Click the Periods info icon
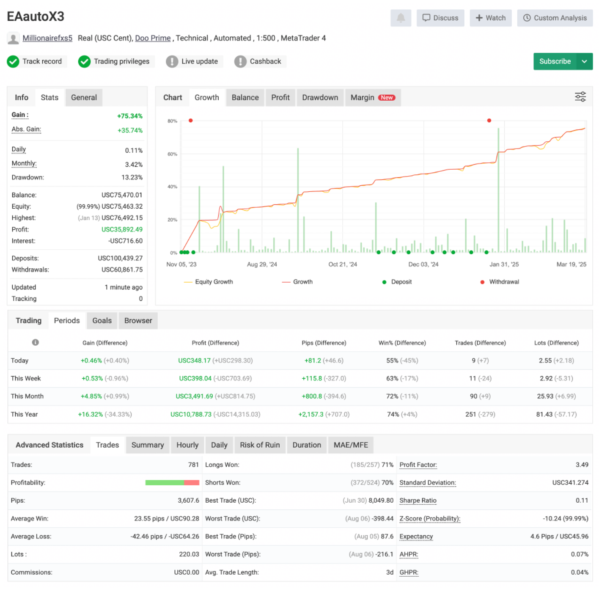The height and width of the screenshot is (589, 599). tap(36, 342)
